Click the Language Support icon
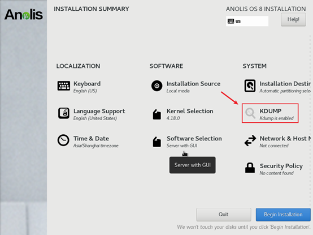Screen dimensions: 313x235 tap(64, 113)
